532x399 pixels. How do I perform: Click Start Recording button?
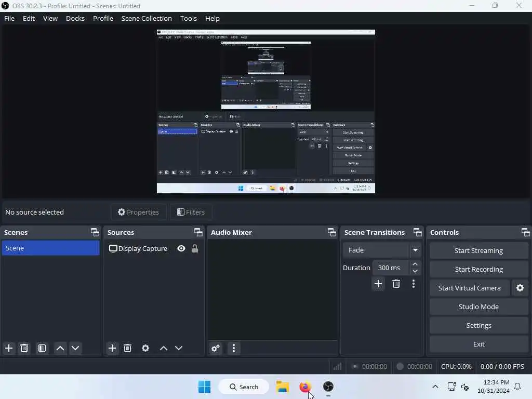click(x=478, y=270)
